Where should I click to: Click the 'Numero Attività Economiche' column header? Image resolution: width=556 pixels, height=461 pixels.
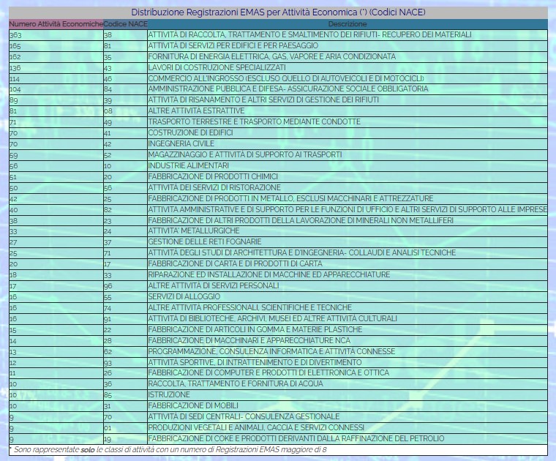point(56,24)
